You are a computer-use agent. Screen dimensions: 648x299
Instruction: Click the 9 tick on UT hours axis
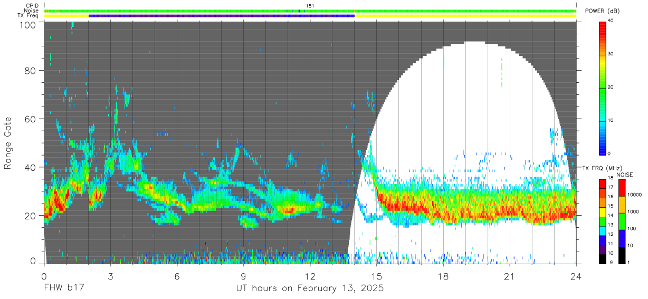click(x=244, y=276)
